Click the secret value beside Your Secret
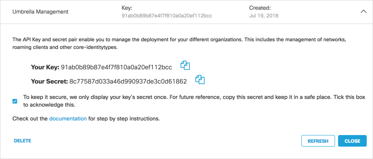The width and height of the screenshot is (373, 159). (x=128, y=82)
